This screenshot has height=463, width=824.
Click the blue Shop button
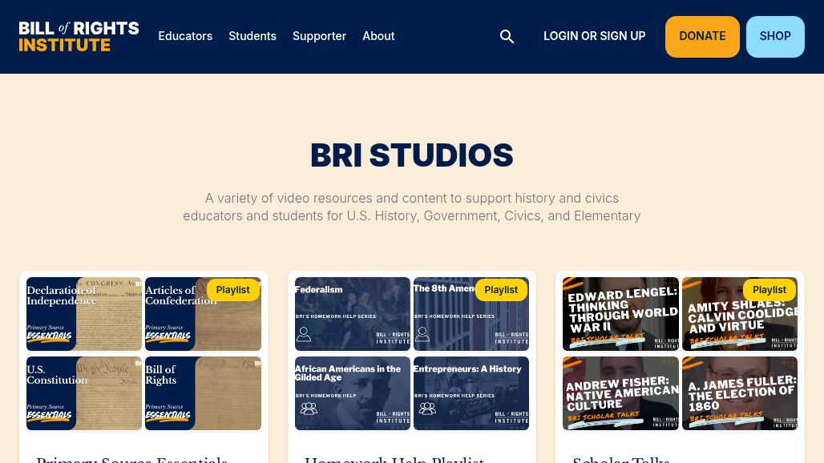775,37
